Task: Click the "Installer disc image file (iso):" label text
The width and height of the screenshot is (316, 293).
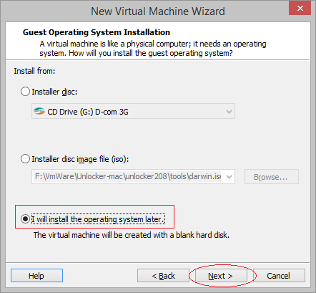Action: coord(80,159)
